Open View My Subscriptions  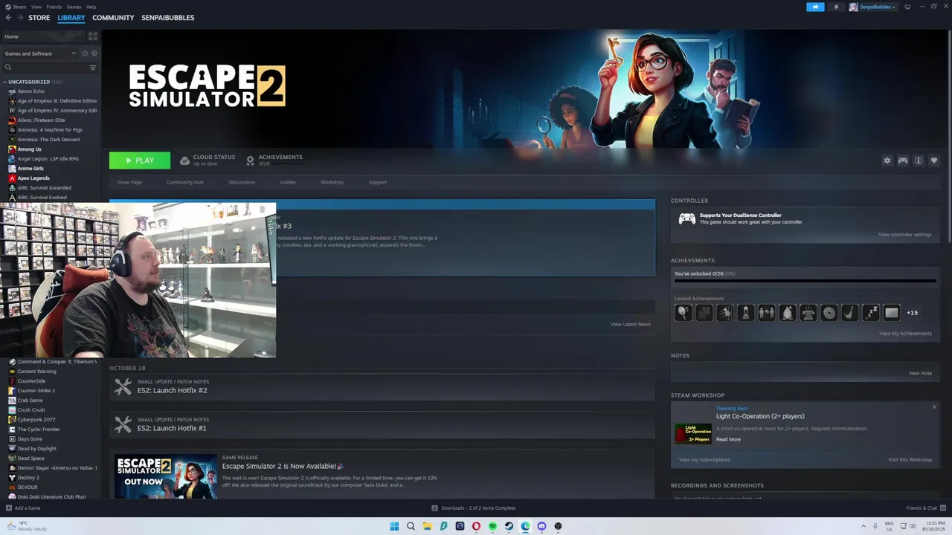(704, 460)
